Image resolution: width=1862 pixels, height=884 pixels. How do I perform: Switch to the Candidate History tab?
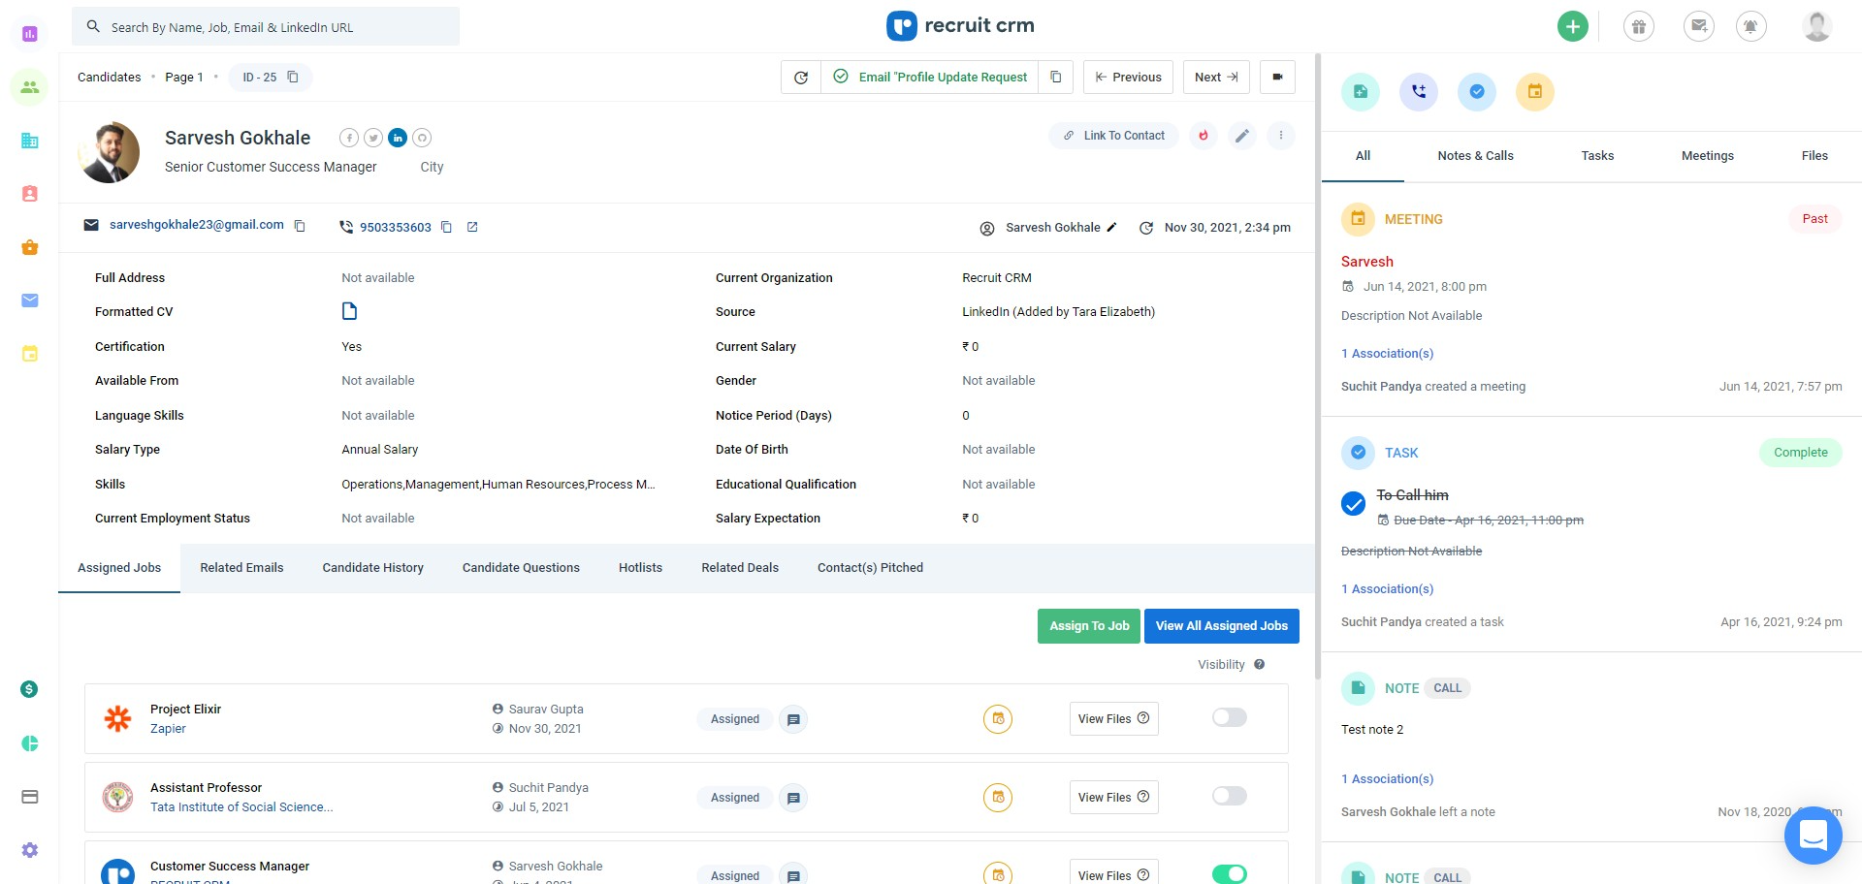pyautogui.click(x=373, y=568)
